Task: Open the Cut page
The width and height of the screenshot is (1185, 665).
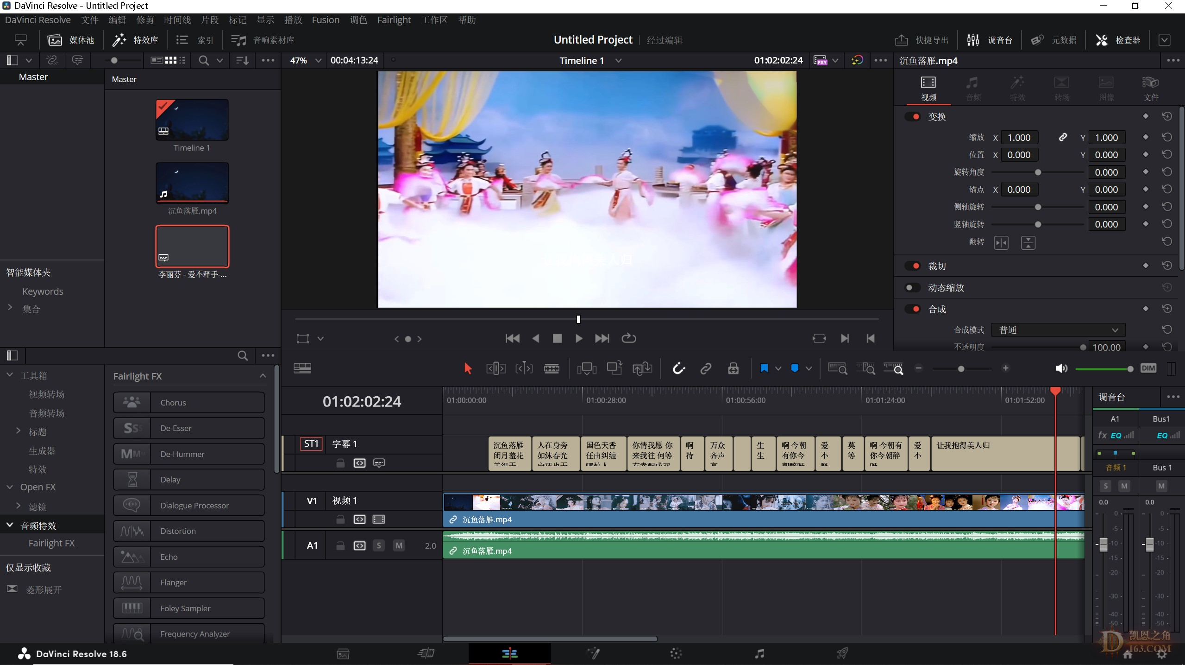Action: (426, 653)
